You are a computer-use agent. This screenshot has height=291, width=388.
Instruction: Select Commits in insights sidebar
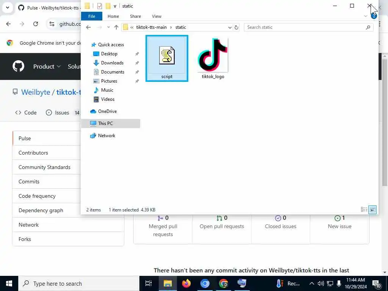[x=47, y=181]
